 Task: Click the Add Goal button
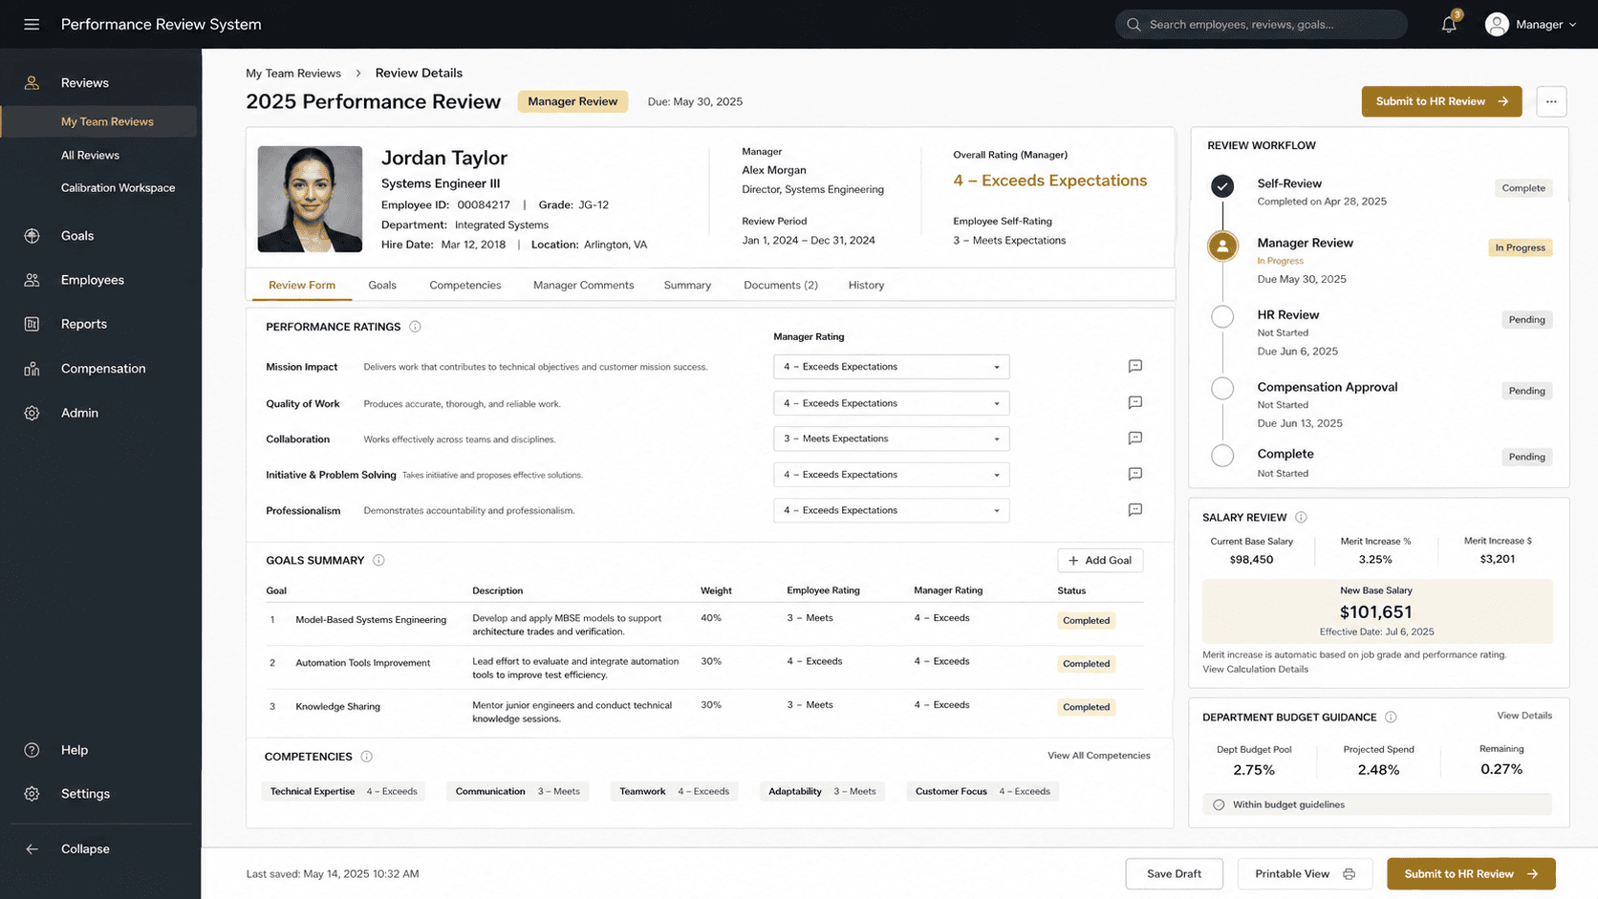click(x=1100, y=561)
